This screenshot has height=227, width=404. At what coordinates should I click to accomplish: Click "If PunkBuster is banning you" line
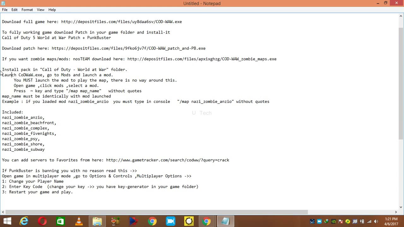click(69, 171)
